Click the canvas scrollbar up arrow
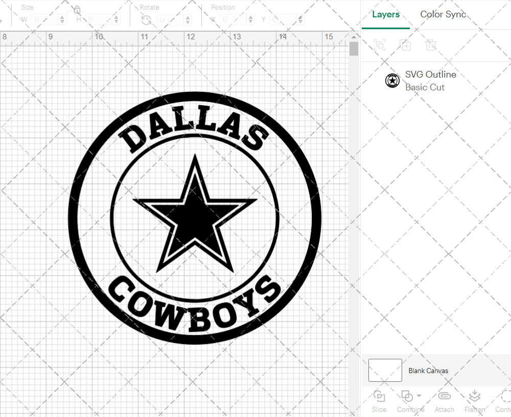Viewport: 511px width, 417px height. pos(354,37)
